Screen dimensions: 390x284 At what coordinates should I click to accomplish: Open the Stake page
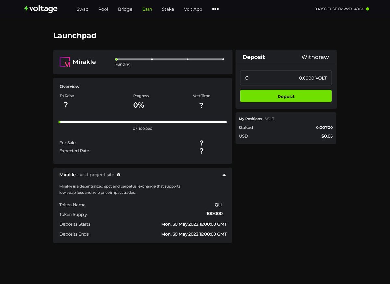coord(168,9)
